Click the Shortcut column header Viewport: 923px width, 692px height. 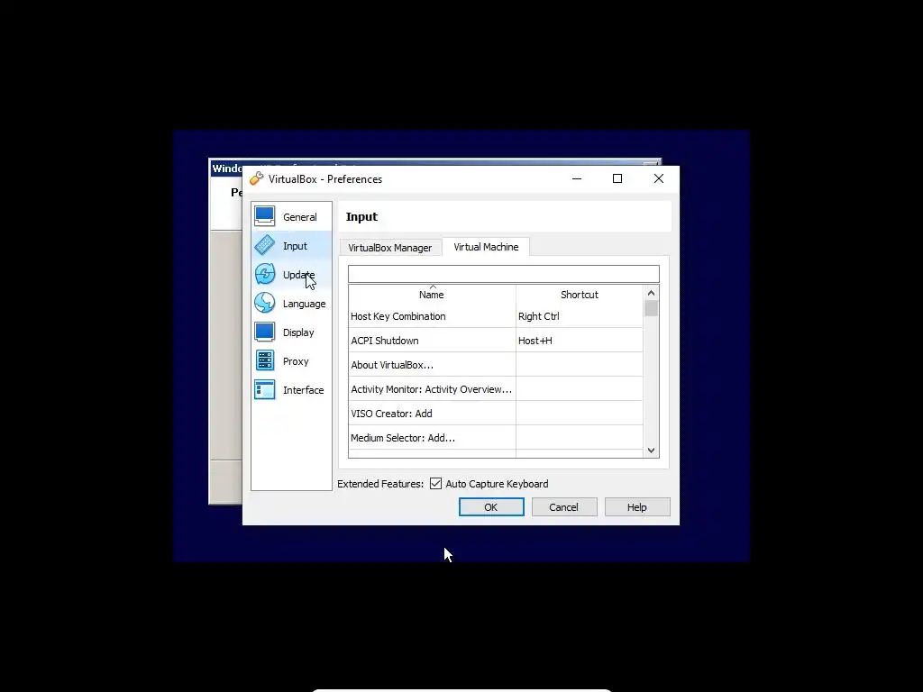580,295
